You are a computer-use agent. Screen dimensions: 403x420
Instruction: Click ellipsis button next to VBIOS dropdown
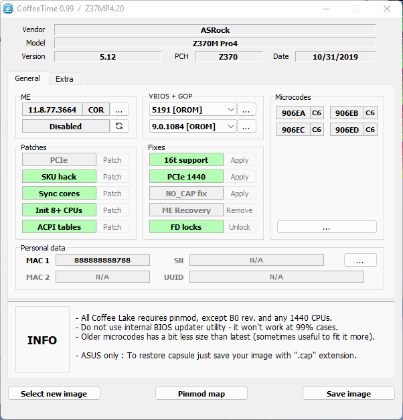tap(246, 110)
